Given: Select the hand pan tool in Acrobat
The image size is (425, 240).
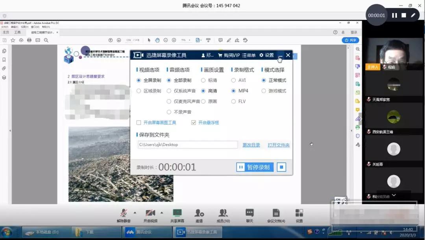Looking at the screenshot, I should point(157,40).
